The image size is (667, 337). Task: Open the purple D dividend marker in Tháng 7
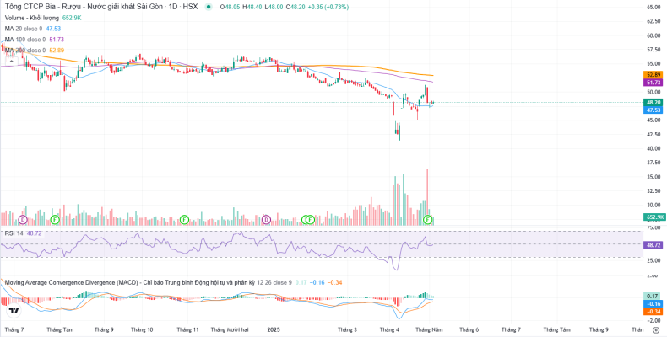pos(23,219)
